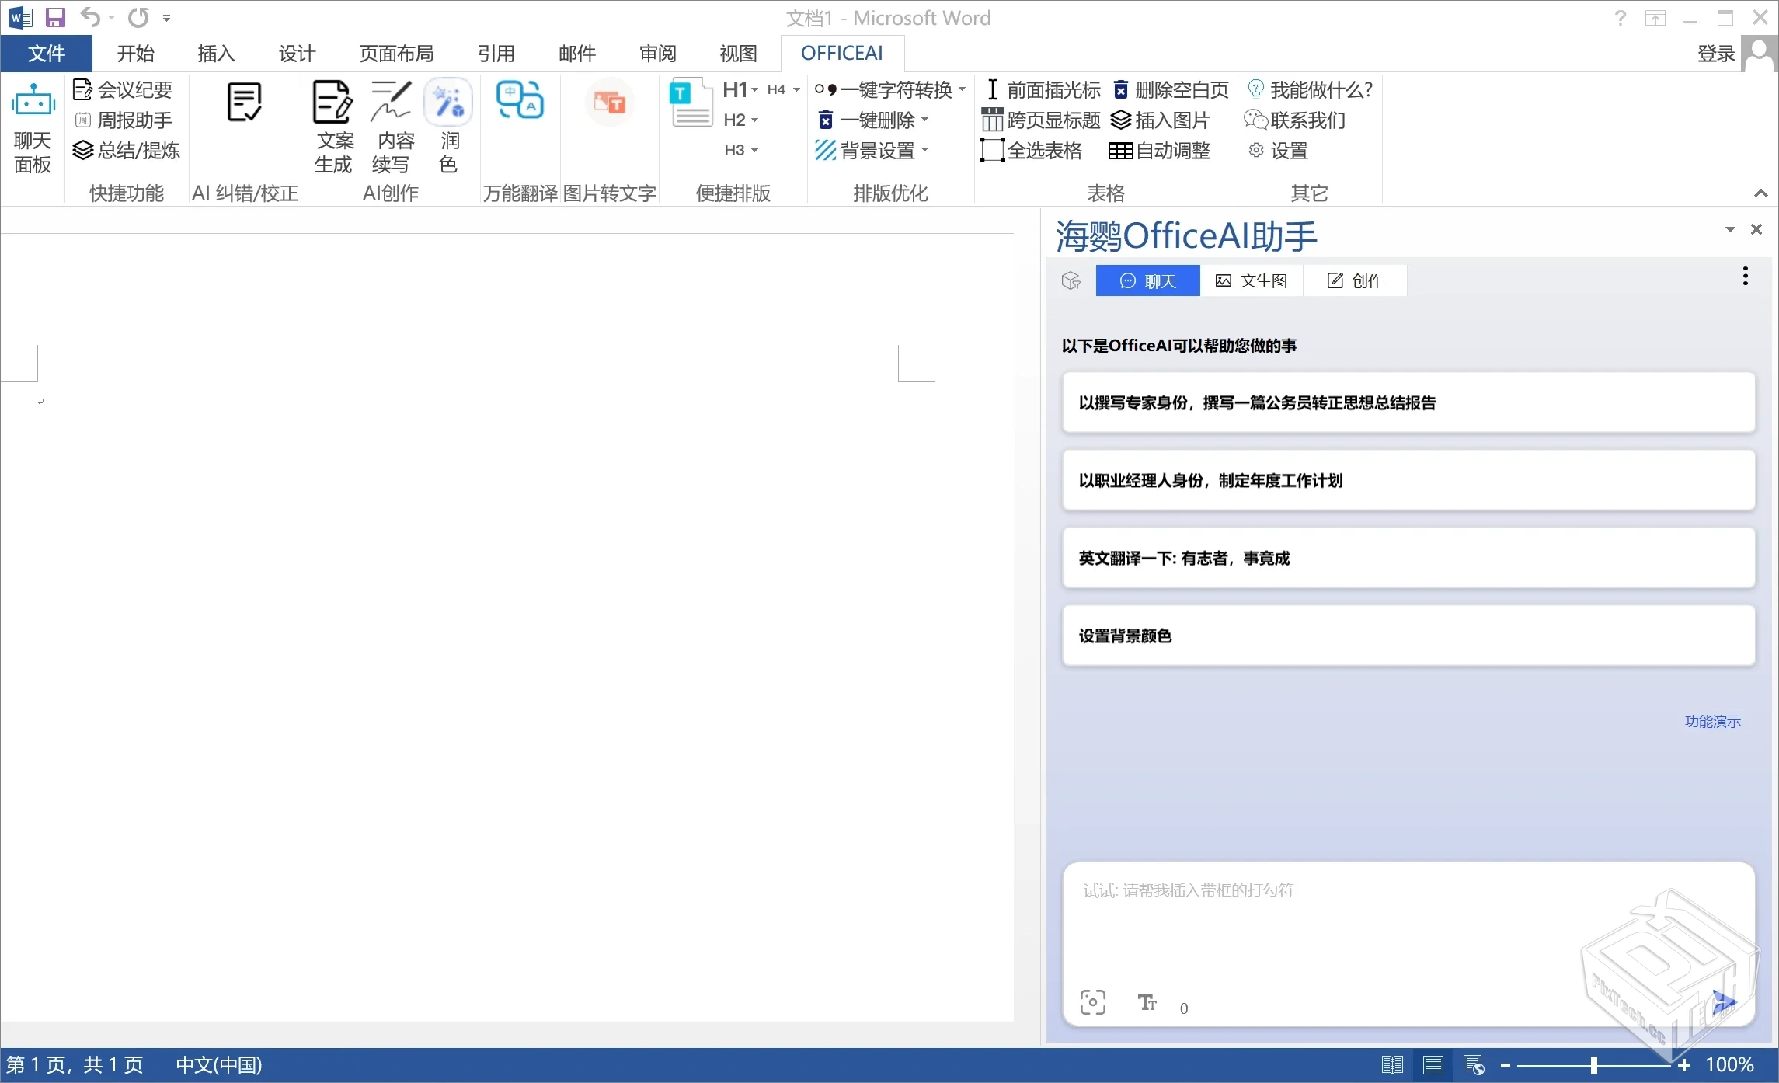The image size is (1779, 1083).
Task: Open 文案生成 copywriting generator
Action: (x=333, y=128)
